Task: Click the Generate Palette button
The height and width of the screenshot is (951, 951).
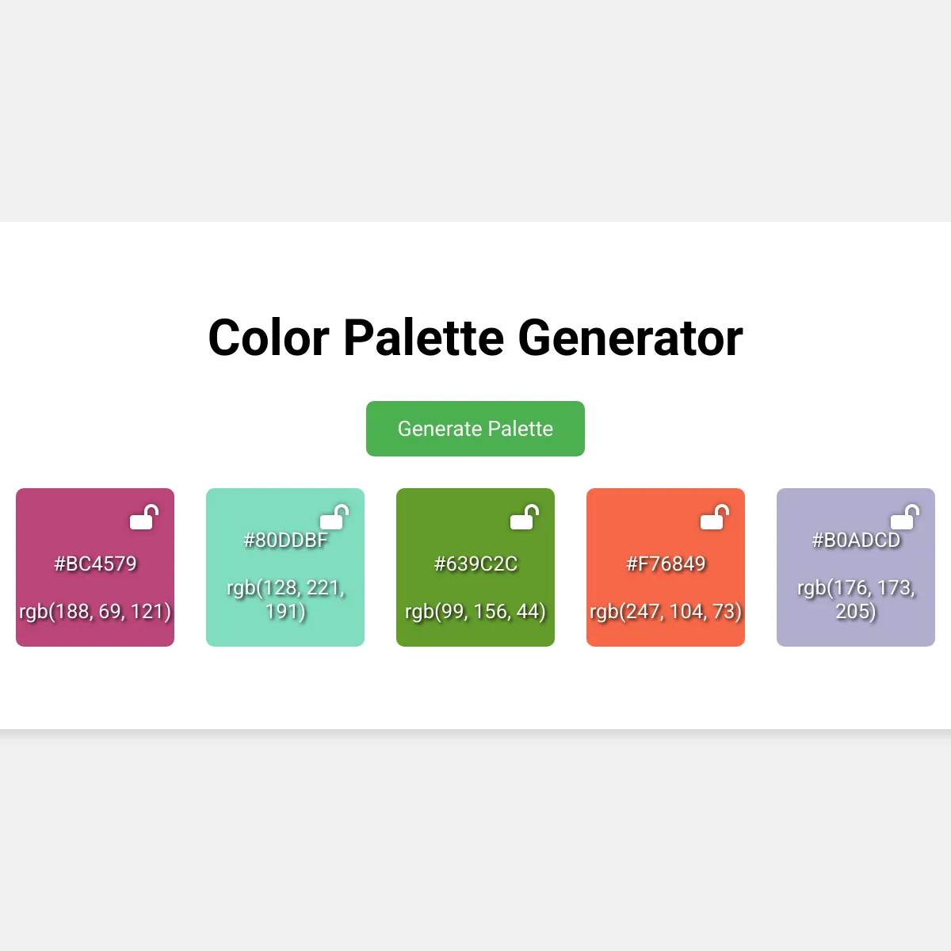Action: coord(475,429)
